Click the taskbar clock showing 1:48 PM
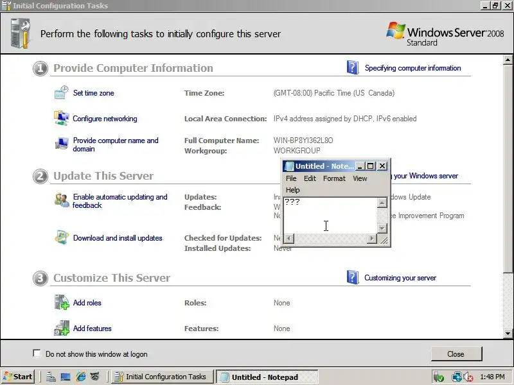Screen dimensions: 514x385 [493, 377]
